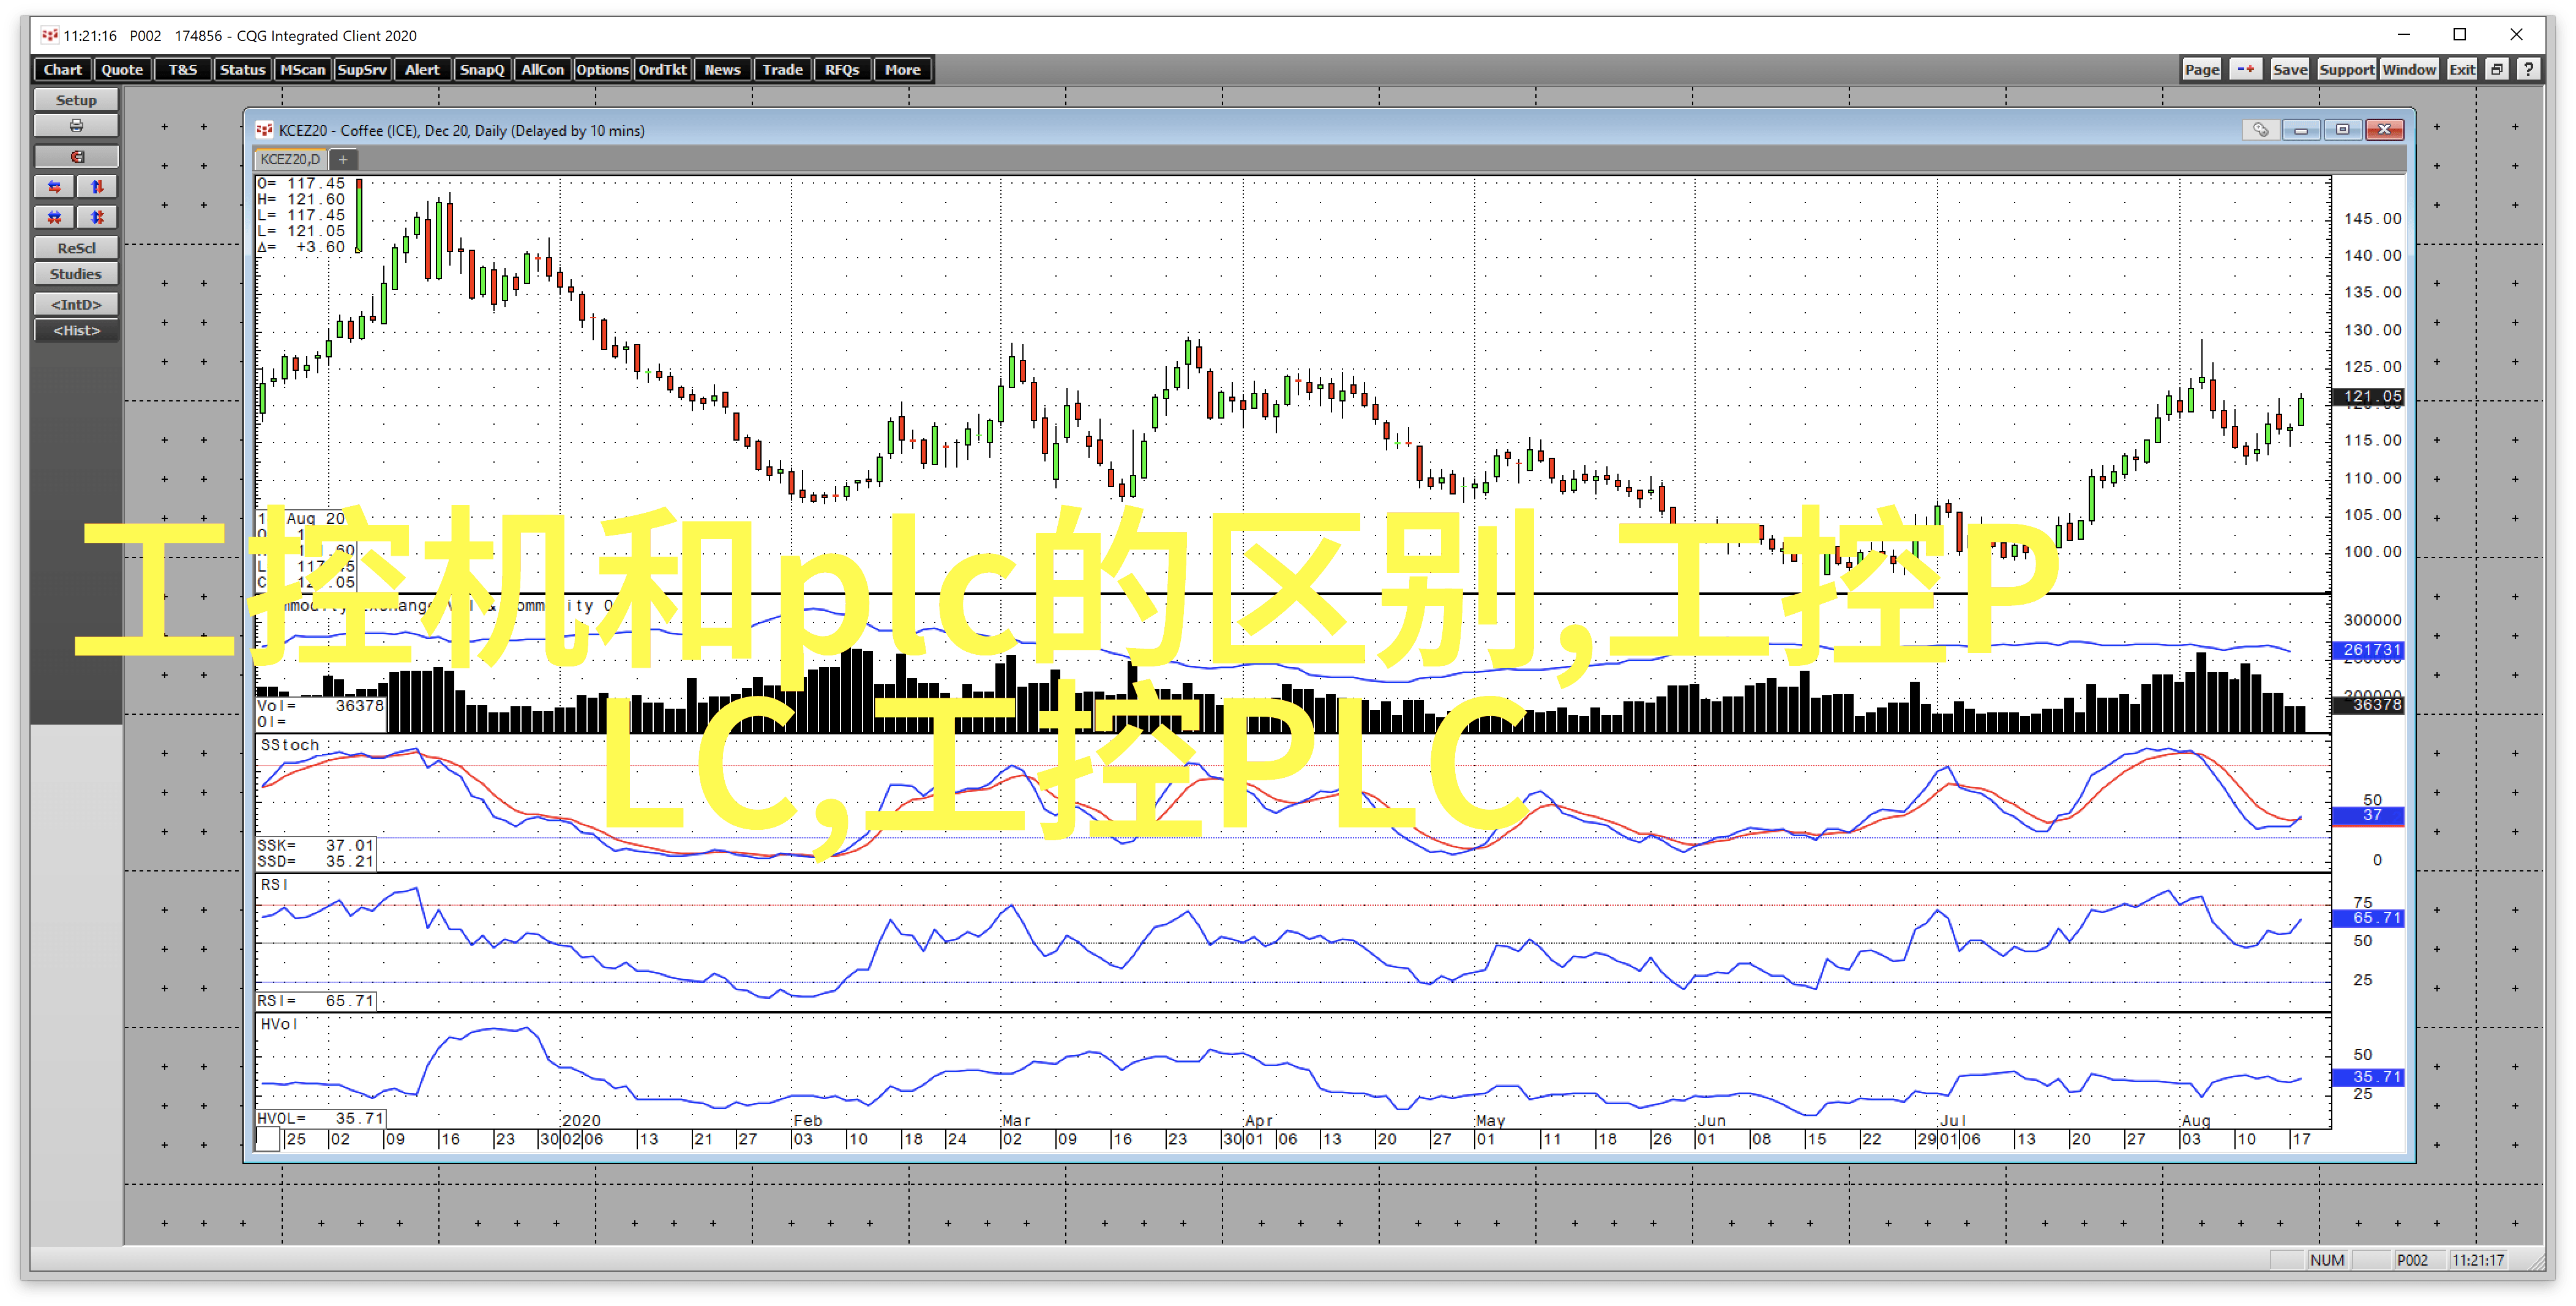Maximize the KCEZ20 chart window
The height and width of the screenshot is (1306, 2576).
(2342, 130)
